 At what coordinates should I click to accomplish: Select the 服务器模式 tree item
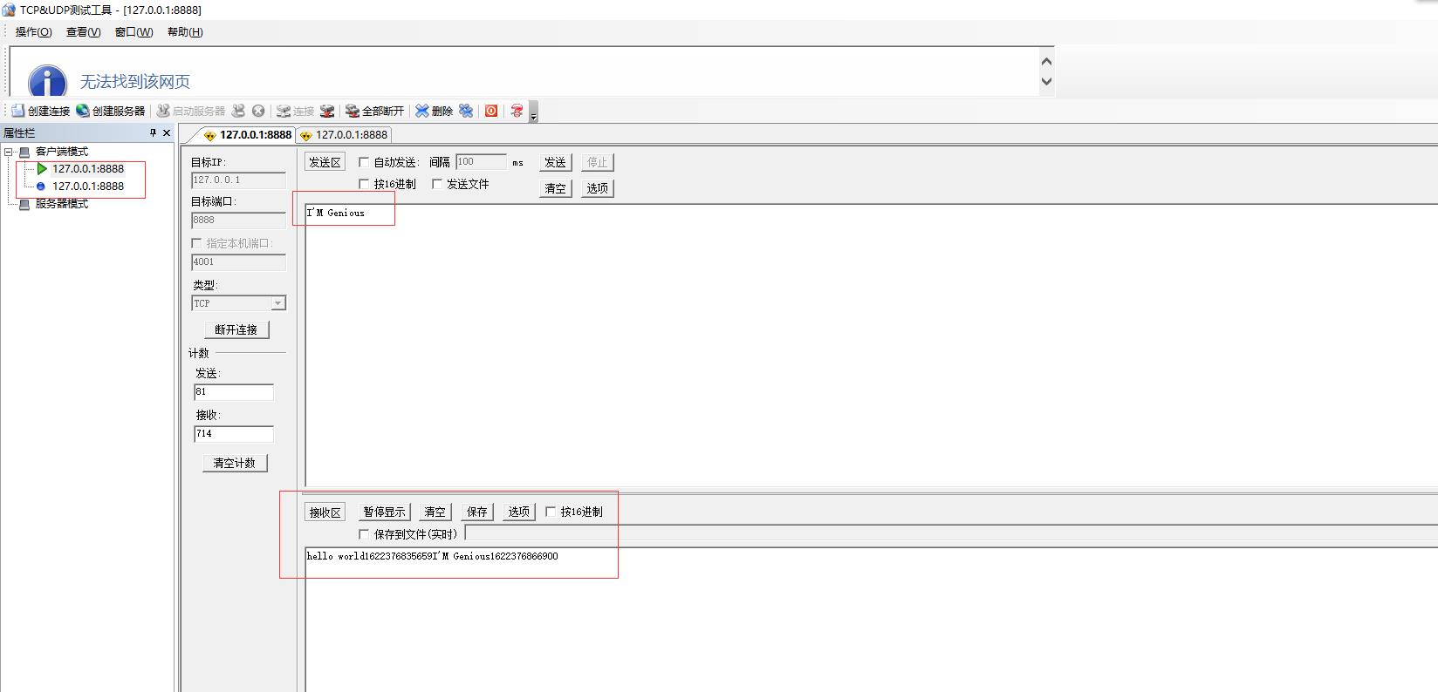click(61, 204)
